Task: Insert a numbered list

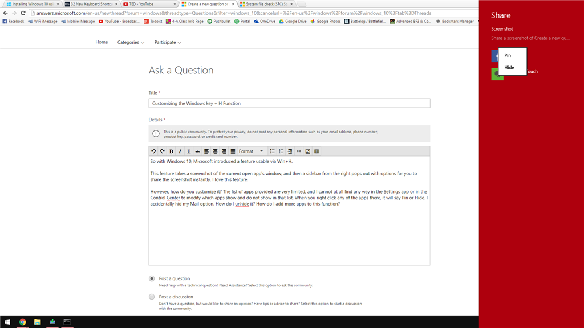Action: coord(281,151)
